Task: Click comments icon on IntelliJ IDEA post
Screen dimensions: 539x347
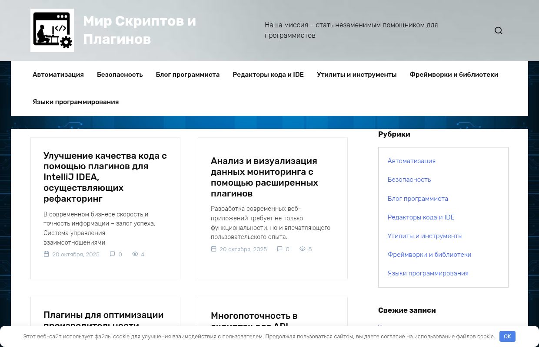Action: [113, 254]
